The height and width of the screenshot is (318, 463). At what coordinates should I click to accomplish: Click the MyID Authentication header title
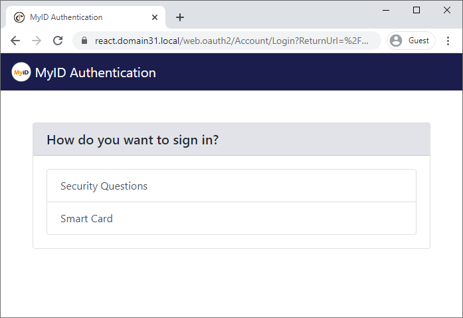point(95,73)
